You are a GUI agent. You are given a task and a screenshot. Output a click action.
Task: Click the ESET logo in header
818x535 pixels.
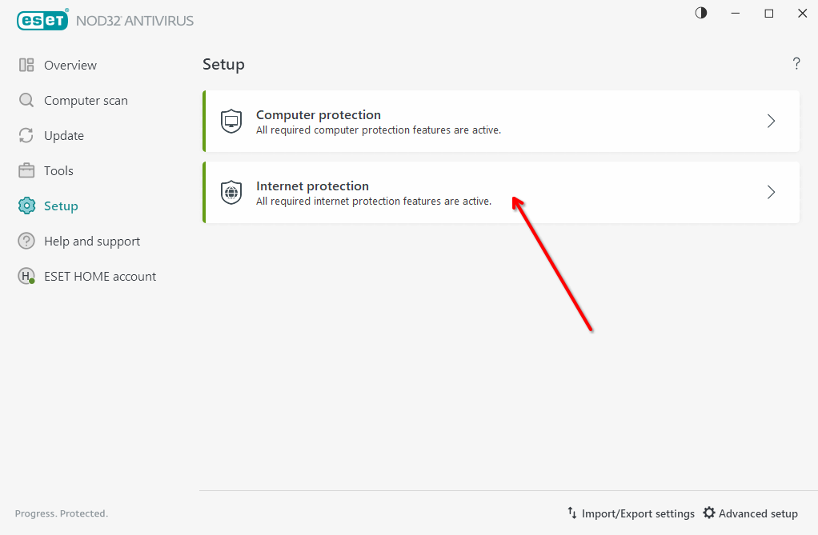click(x=42, y=20)
